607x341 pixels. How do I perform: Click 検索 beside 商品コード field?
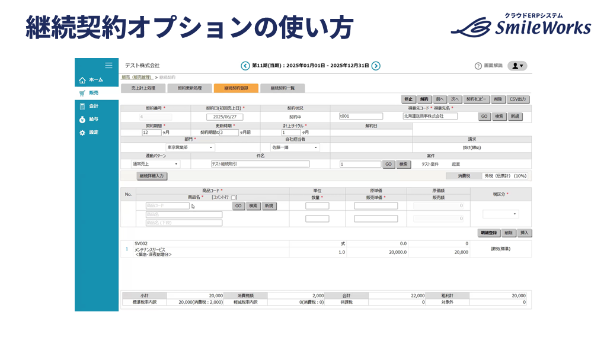coord(254,206)
